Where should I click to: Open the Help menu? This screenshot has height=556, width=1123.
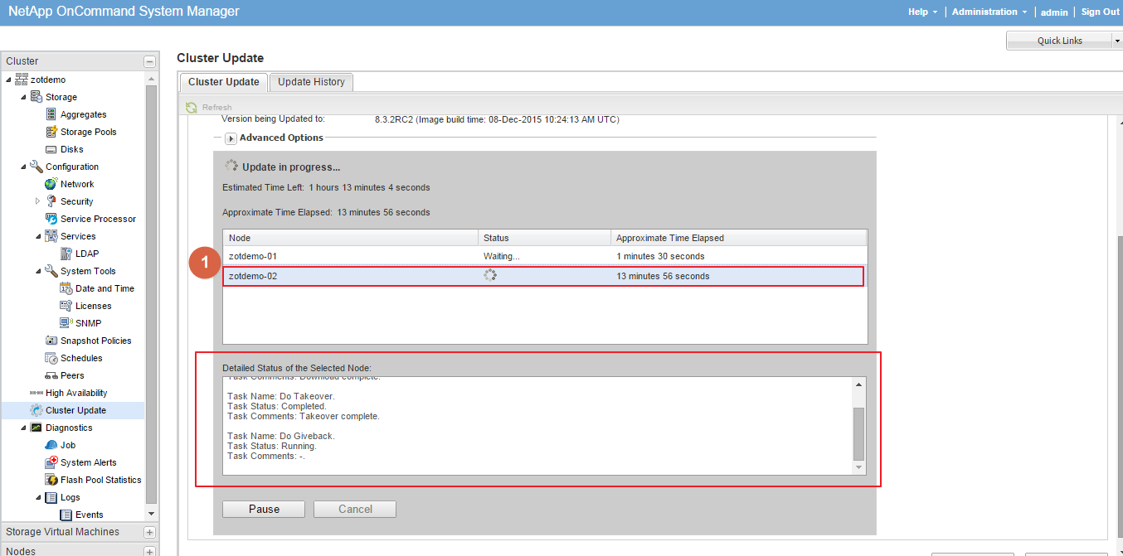point(922,12)
